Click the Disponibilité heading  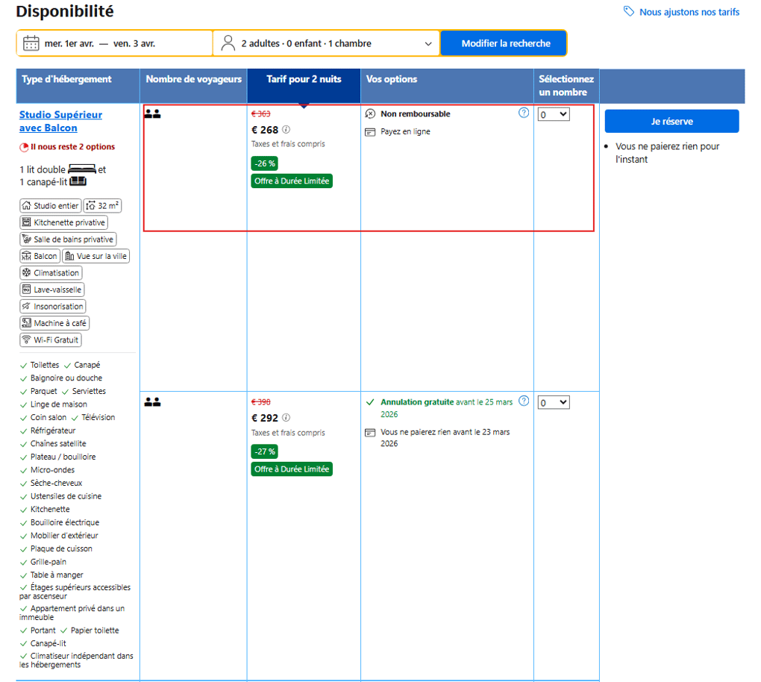pyautogui.click(x=65, y=11)
